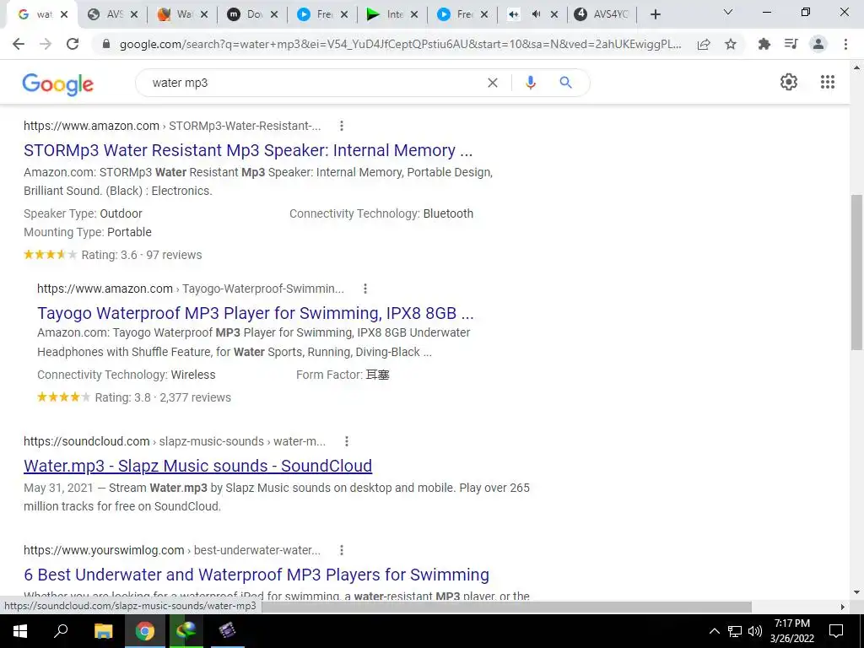
Task: Click the browser forward arrow
Action: (46, 44)
